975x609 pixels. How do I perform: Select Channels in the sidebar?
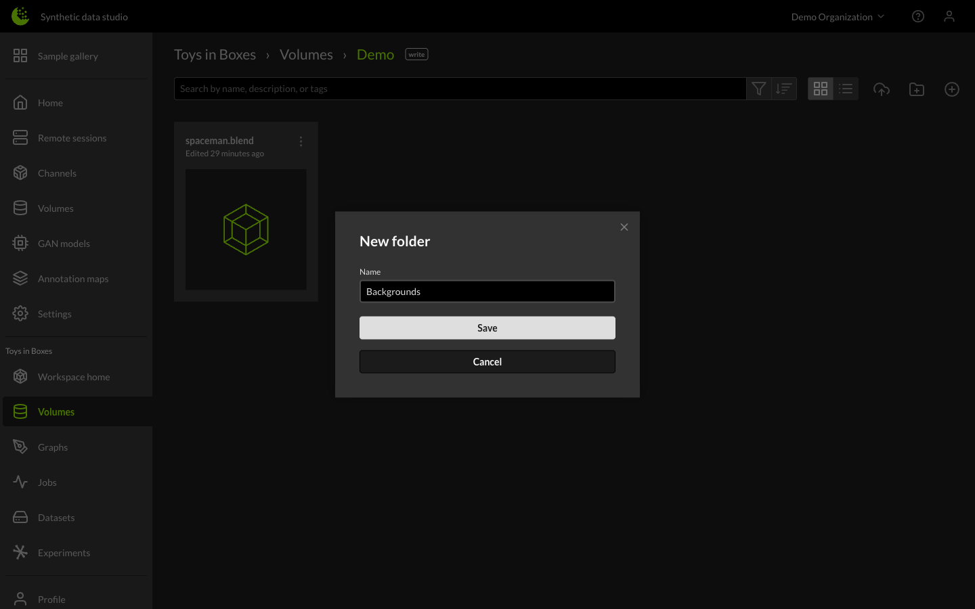57,173
